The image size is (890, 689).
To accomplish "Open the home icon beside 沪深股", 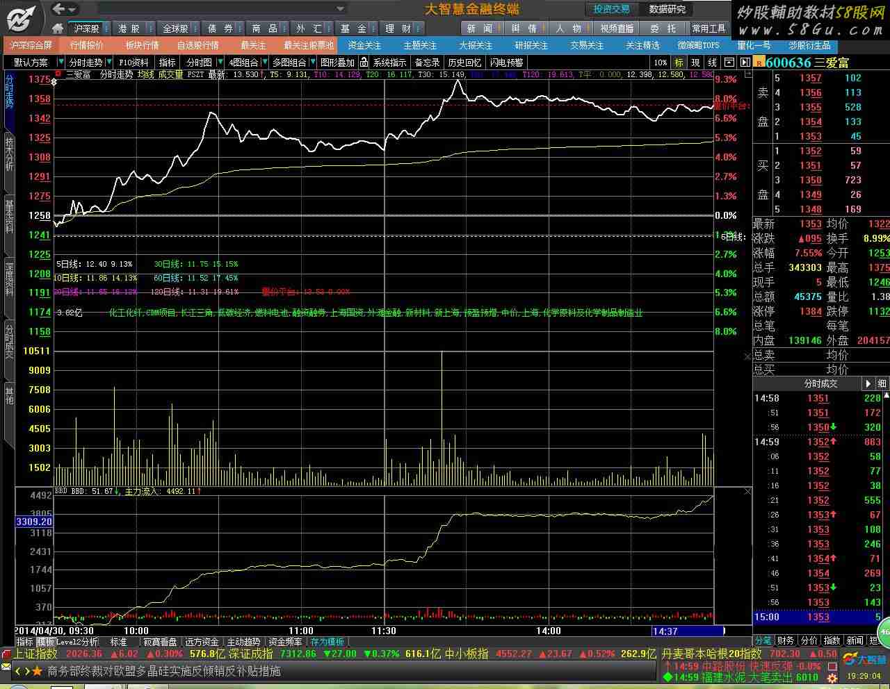I will [58, 28].
